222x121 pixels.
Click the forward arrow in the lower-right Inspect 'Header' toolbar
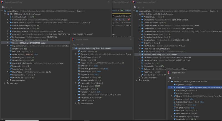pos(178,78)
